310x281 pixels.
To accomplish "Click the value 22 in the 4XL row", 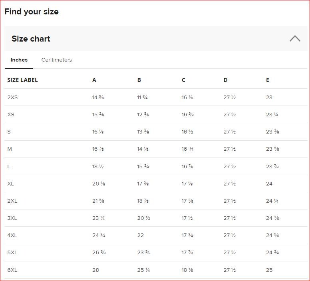I will (x=141, y=235).
